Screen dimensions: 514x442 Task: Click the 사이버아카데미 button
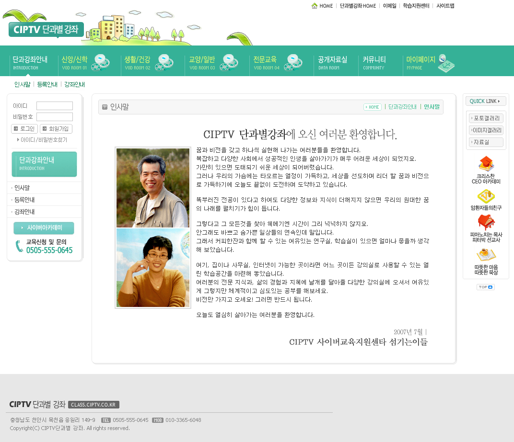click(x=44, y=228)
